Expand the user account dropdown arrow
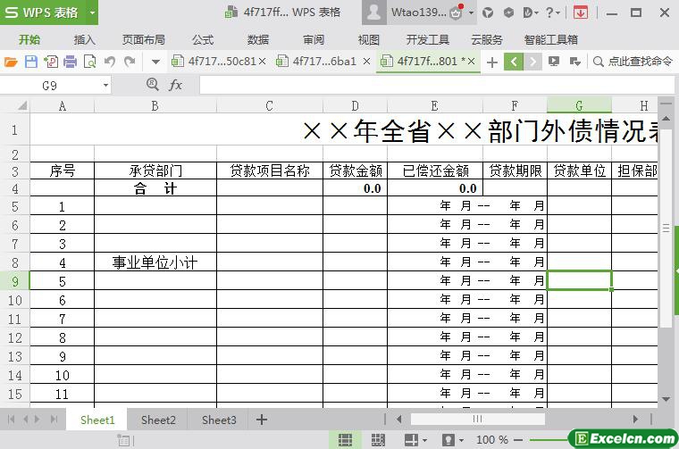This screenshot has width=679, height=449. tap(472, 12)
